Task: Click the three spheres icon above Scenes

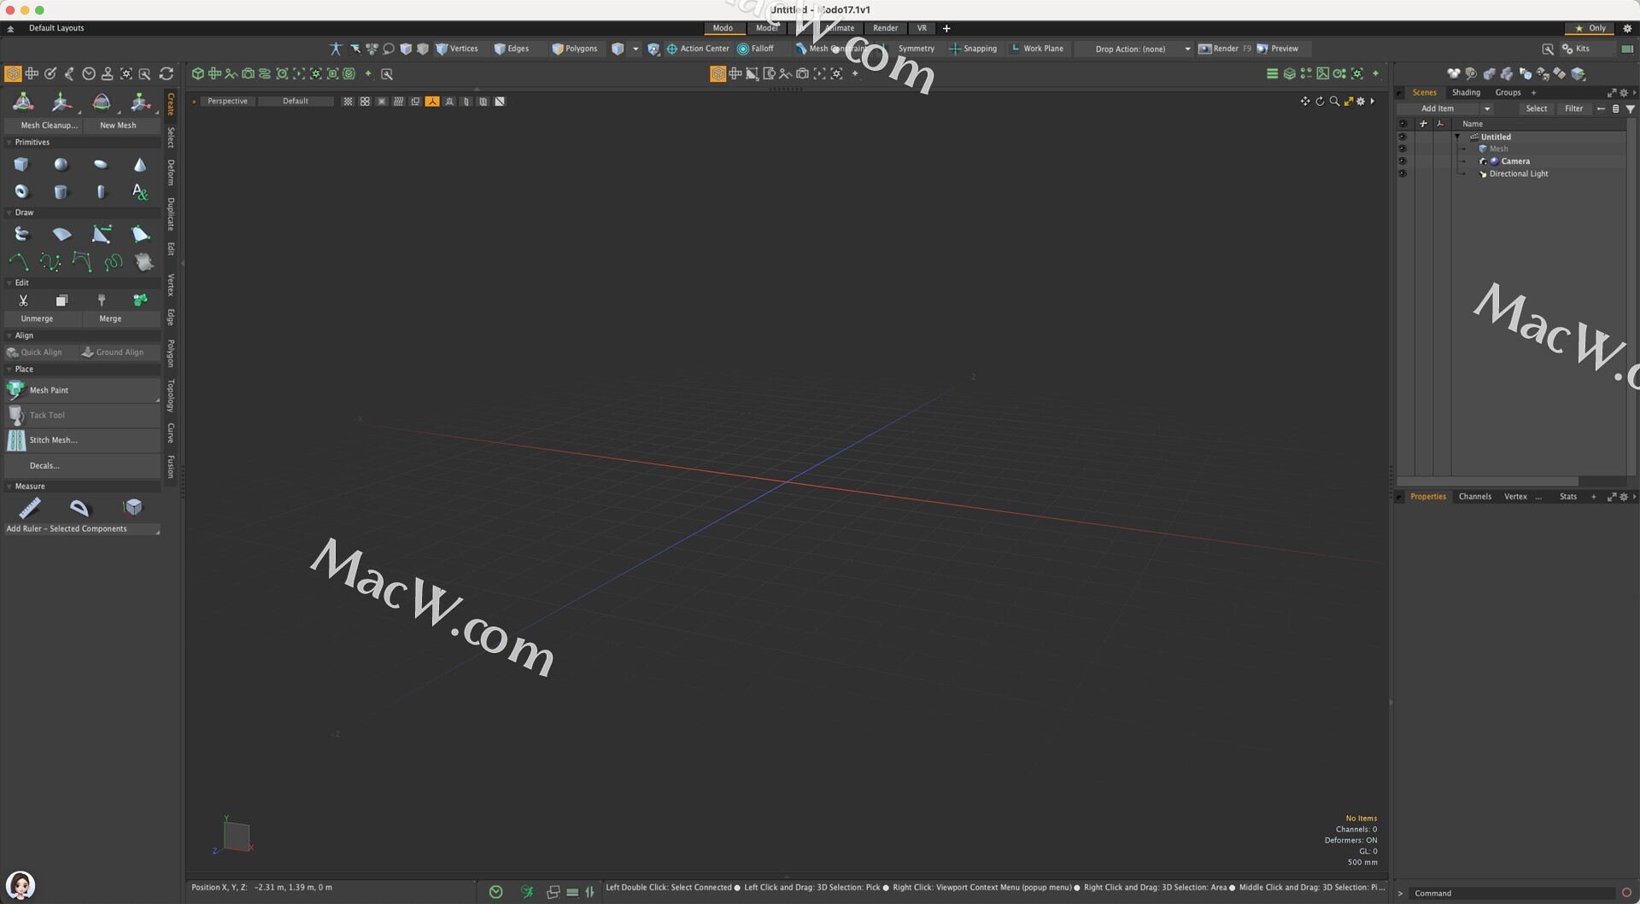Action: [1453, 74]
